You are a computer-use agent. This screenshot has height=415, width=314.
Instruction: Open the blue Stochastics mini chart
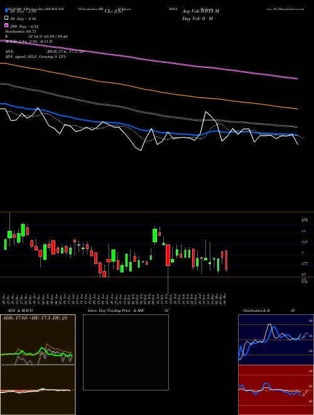click(276, 340)
